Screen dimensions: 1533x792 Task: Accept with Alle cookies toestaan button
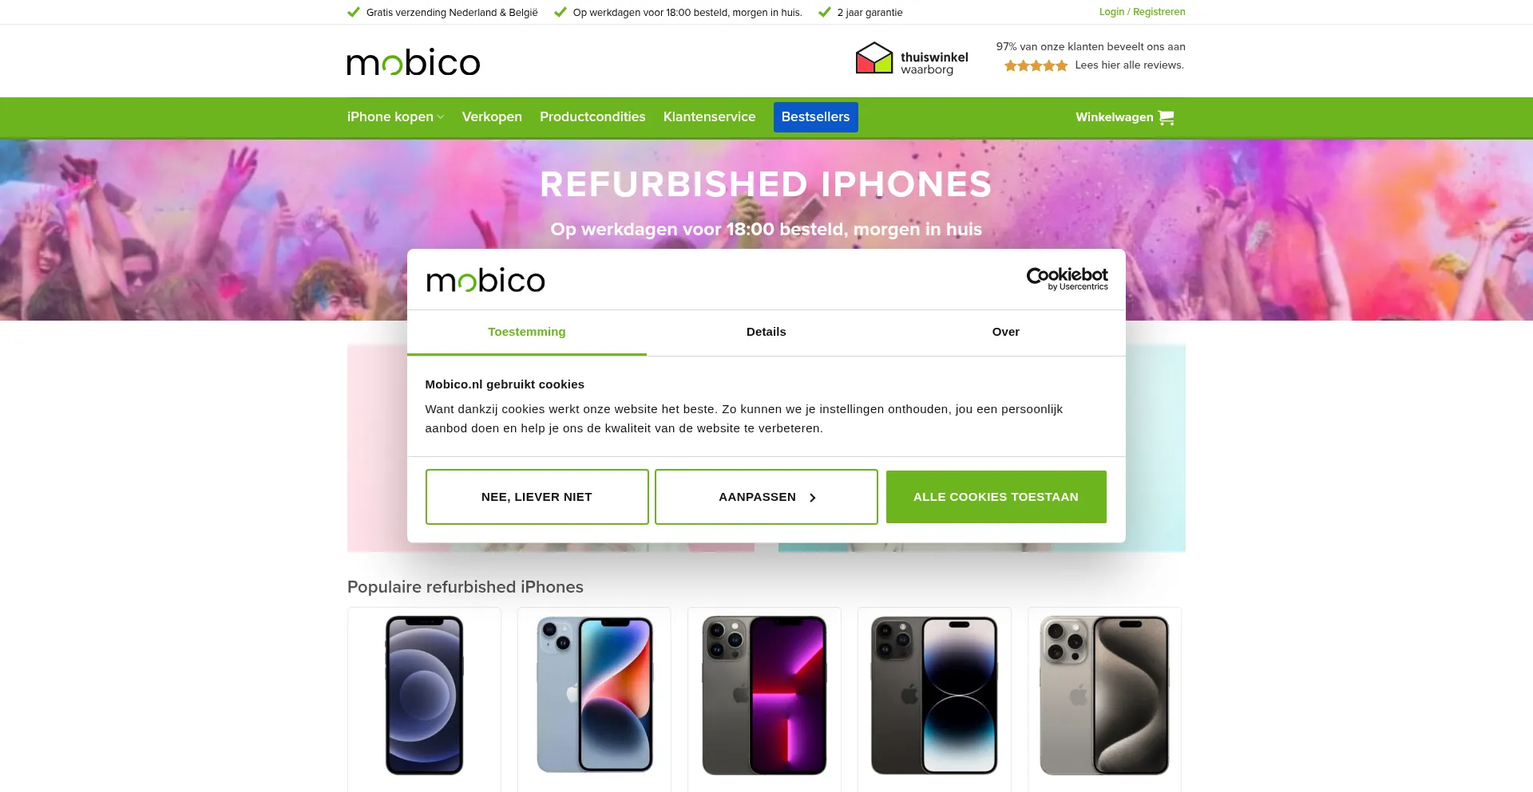pyautogui.click(x=996, y=497)
